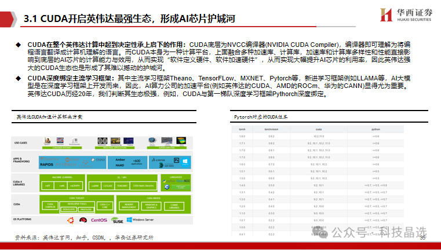Click the cuGRAPH library box

pos(75,186)
